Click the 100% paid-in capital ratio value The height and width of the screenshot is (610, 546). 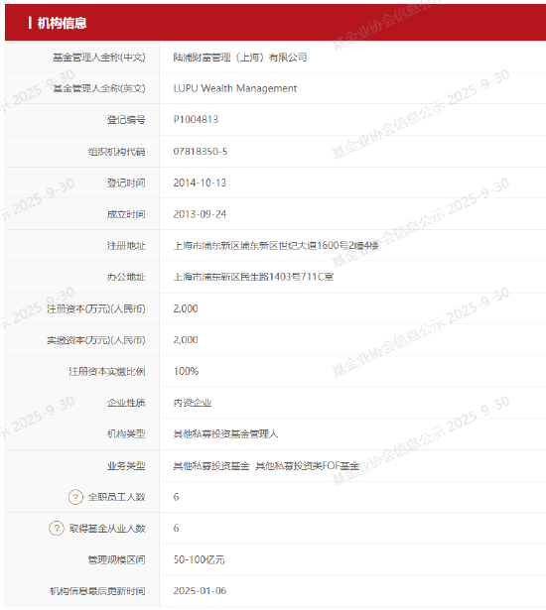point(186,371)
